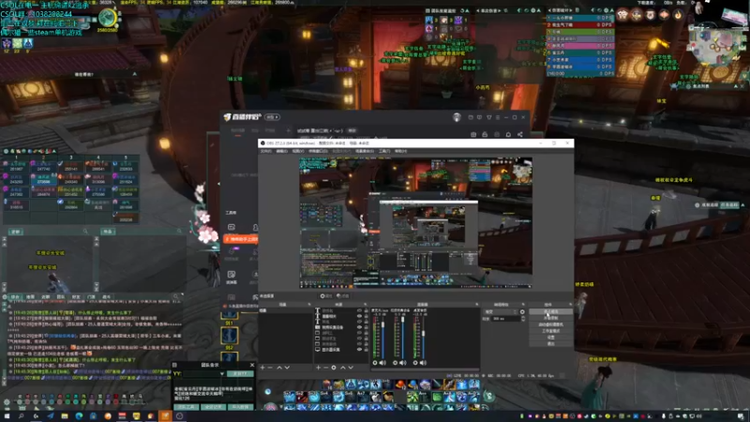
Task: Collapse the game quest tracker panel arrow
Action: tap(742, 204)
